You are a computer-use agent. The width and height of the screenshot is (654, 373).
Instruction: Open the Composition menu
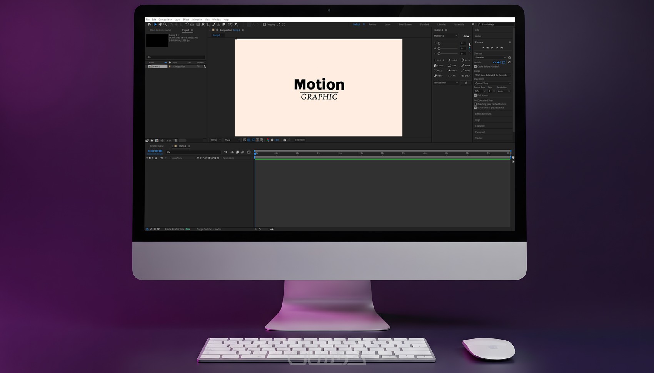pos(165,20)
